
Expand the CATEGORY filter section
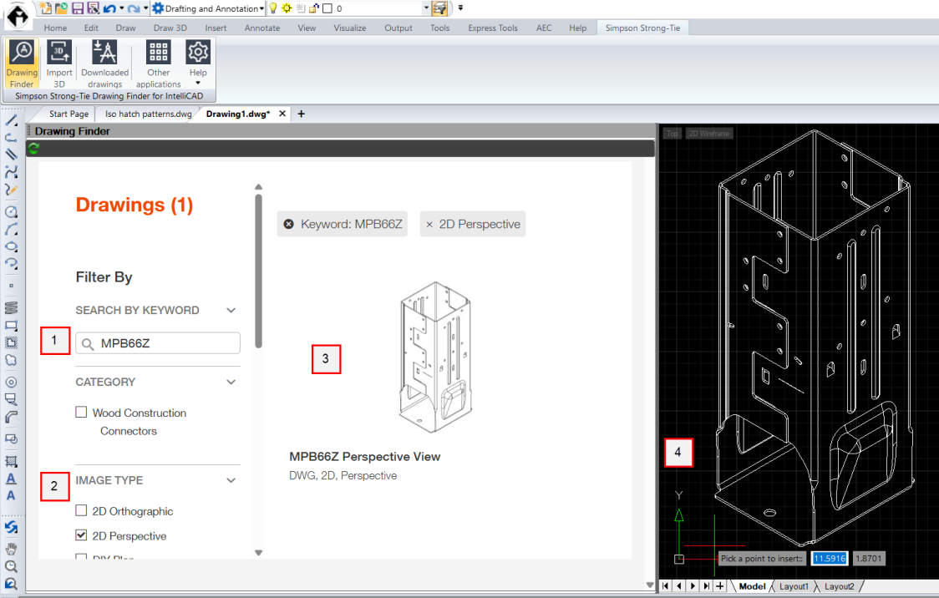pyautogui.click(x=231, y=382)
